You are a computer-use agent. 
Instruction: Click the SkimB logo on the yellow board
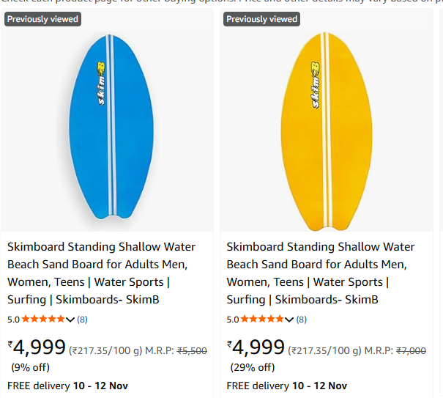coord(316,83)
